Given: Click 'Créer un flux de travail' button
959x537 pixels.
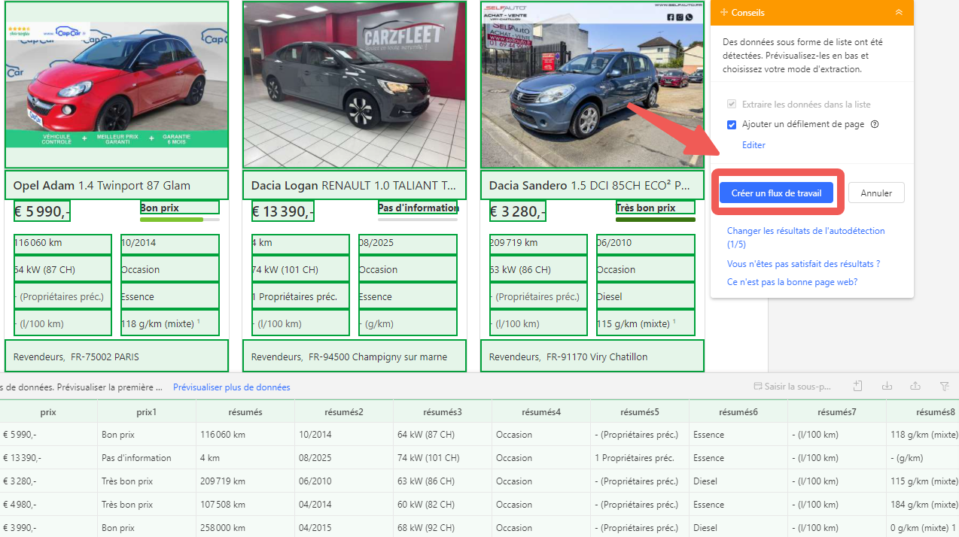Looking at the screenshot, I should pos(776,193).
